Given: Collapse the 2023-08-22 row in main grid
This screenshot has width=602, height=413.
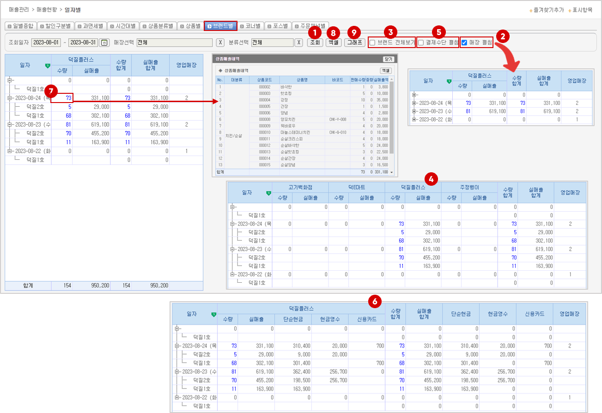Looking at the screenshot, I should tap(9, 151).
